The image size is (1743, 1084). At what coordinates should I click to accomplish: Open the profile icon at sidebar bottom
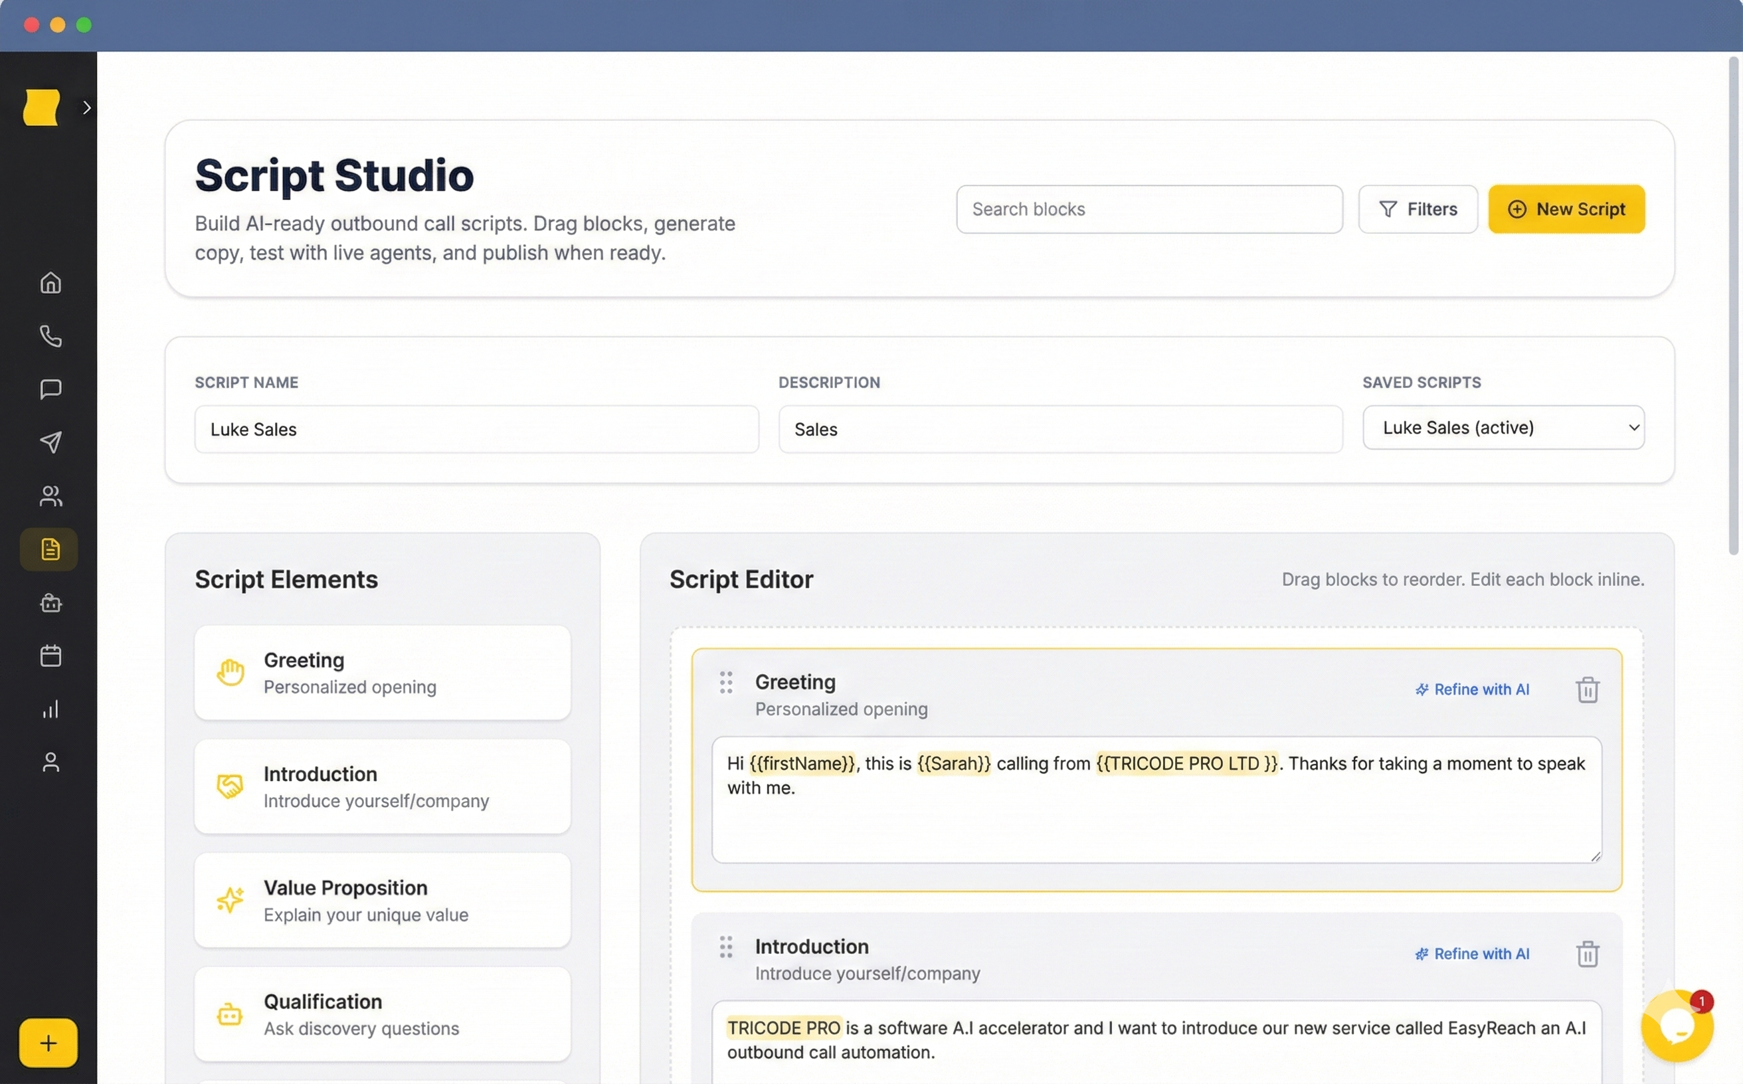coord(49,762)
